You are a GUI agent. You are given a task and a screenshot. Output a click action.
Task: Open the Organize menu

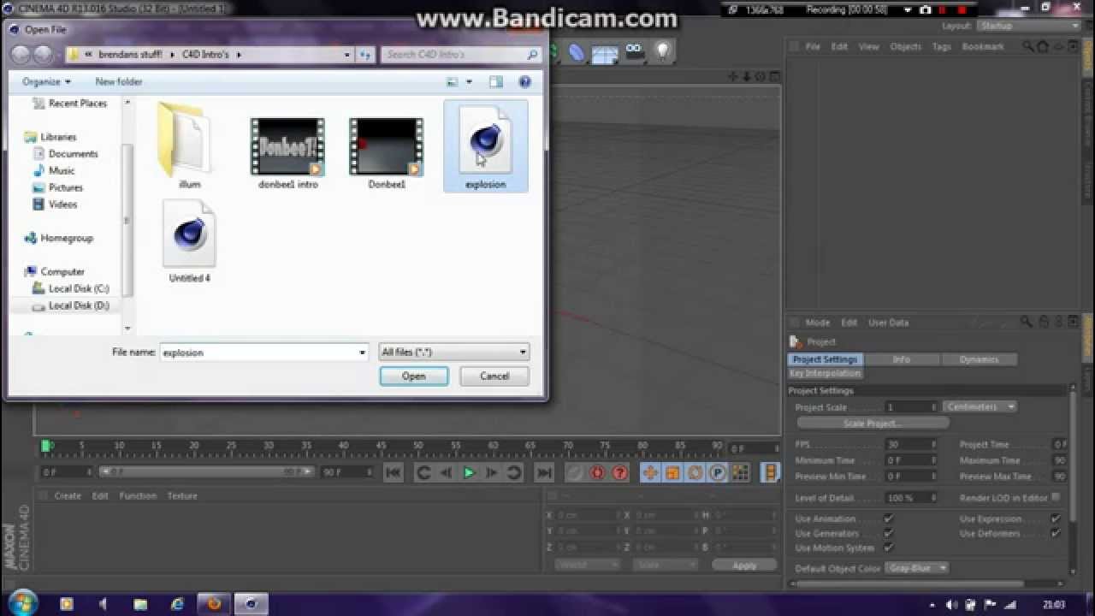(46, 82)
